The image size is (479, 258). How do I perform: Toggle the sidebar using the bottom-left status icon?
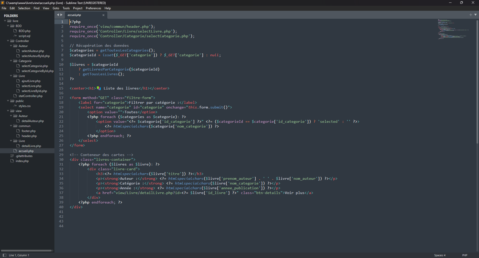pyautogui.click(x=4, y=255)
